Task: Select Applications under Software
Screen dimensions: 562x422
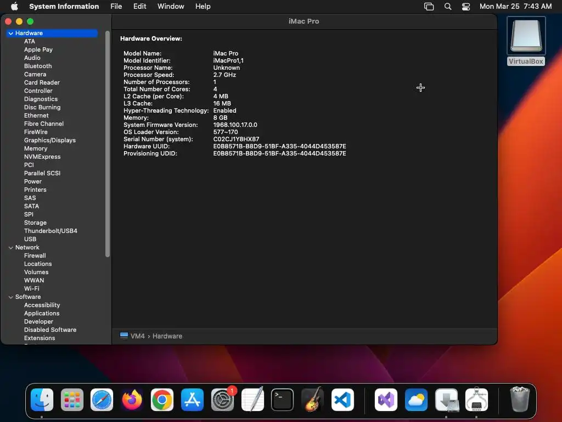Action: [42, 314]
